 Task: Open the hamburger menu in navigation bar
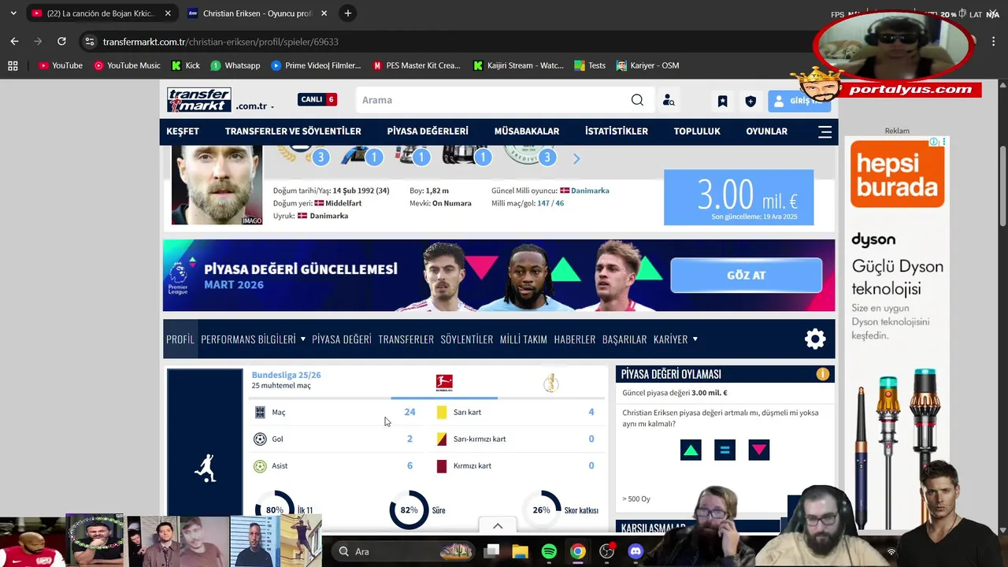click(825, 132)
